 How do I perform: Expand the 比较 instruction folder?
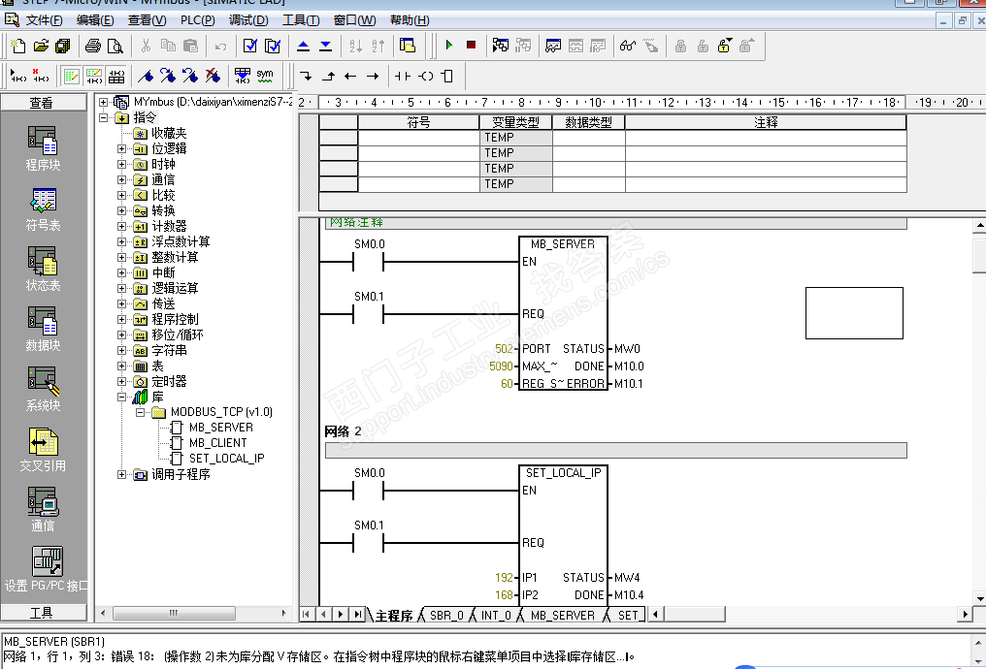[x=121, y=195]
